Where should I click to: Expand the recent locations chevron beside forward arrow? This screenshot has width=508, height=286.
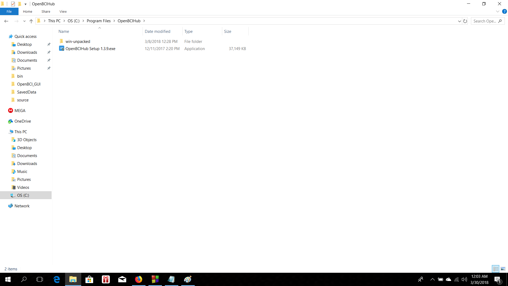coord(24,21)
